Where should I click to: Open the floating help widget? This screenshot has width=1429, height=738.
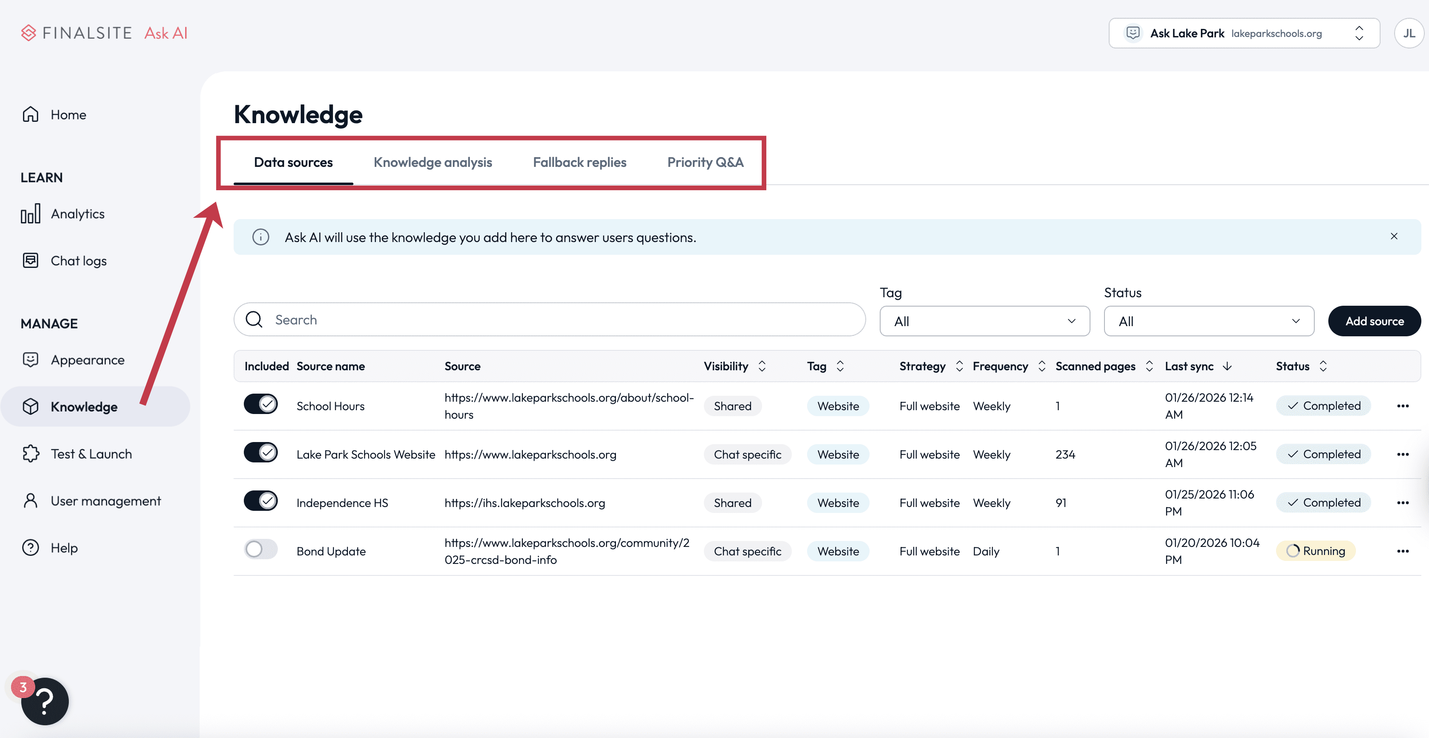pos(45,701)
